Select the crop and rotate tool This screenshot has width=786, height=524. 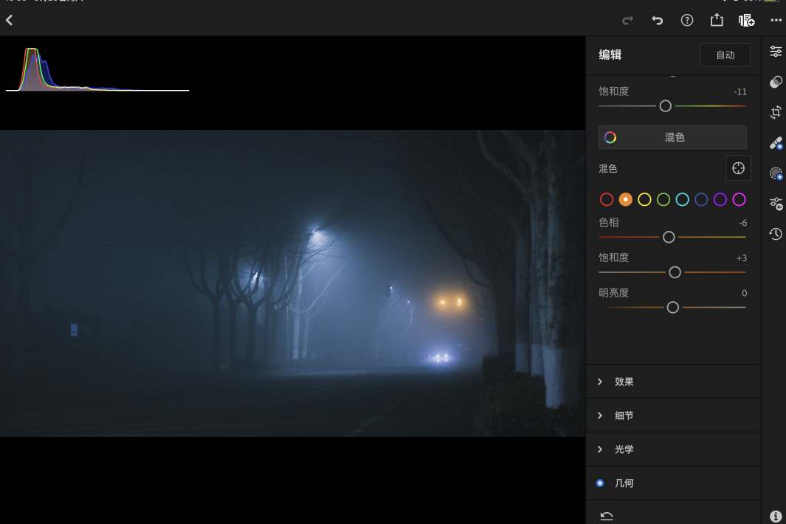(776, 112)
